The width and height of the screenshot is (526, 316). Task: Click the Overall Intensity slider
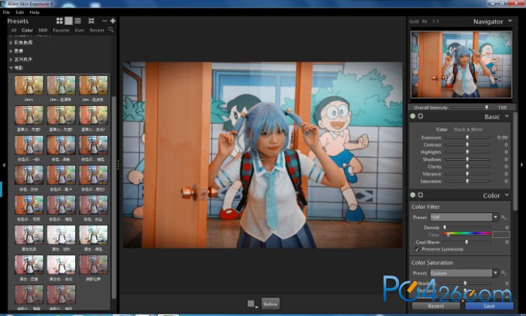coord(470,107)
